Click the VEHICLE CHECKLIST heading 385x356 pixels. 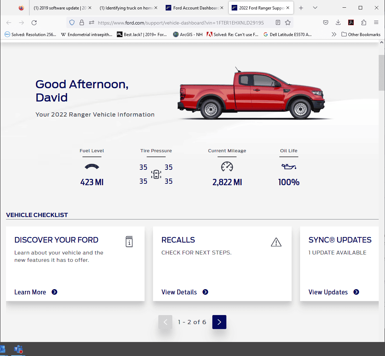tap(37, 215)
